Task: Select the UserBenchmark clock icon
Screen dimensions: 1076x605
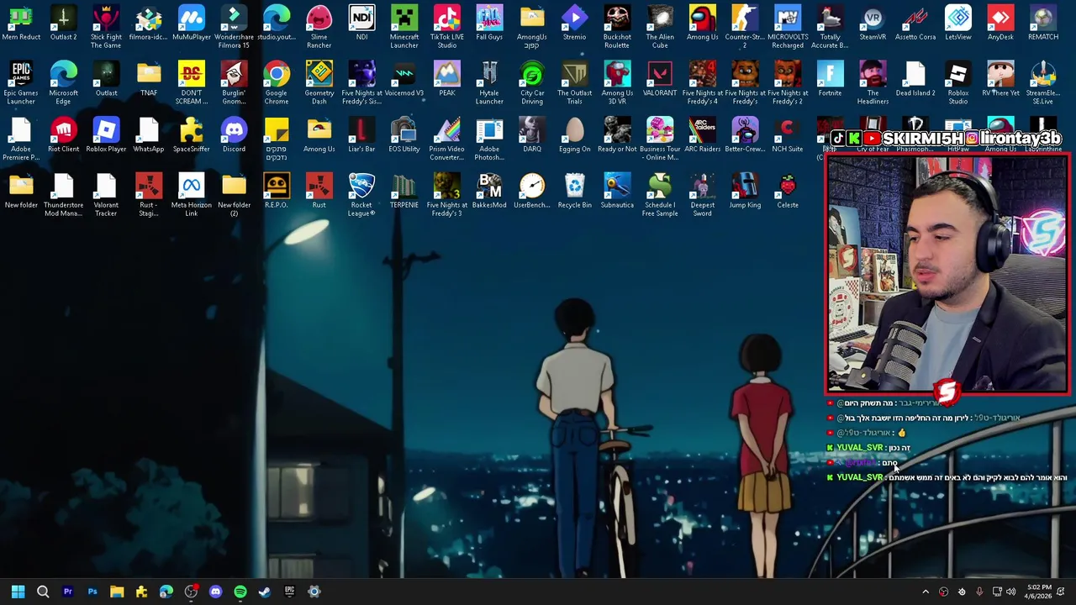Action: click(x=532, y=191)
